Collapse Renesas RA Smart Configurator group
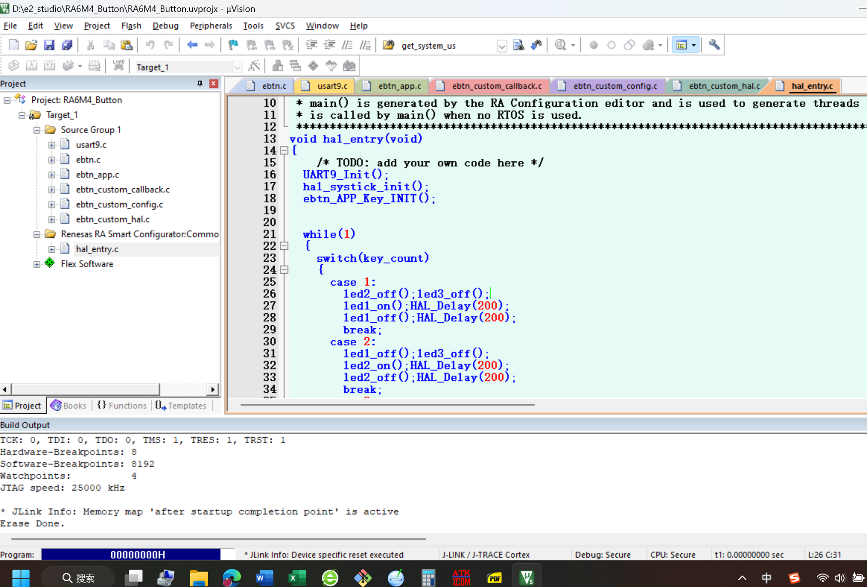 [x=37, y=234]
